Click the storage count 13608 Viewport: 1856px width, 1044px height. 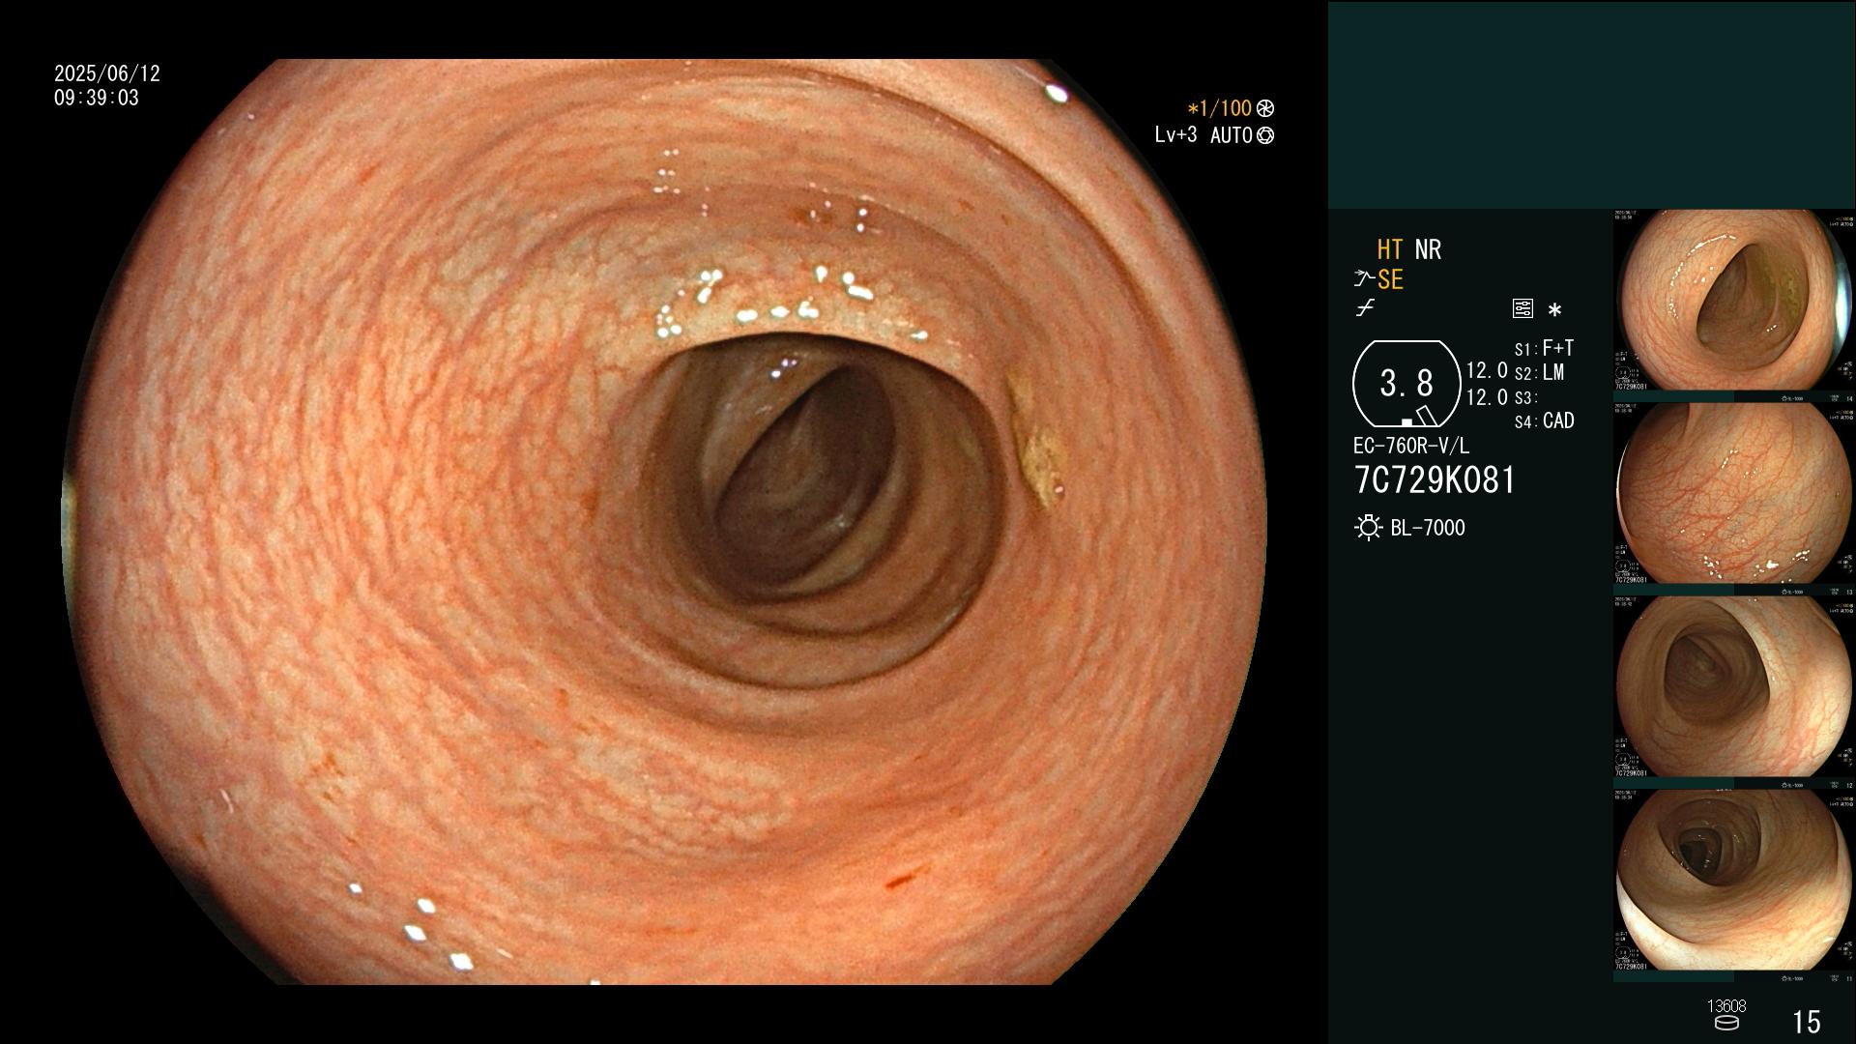pyautogui.click(x=1726, y=1006)
